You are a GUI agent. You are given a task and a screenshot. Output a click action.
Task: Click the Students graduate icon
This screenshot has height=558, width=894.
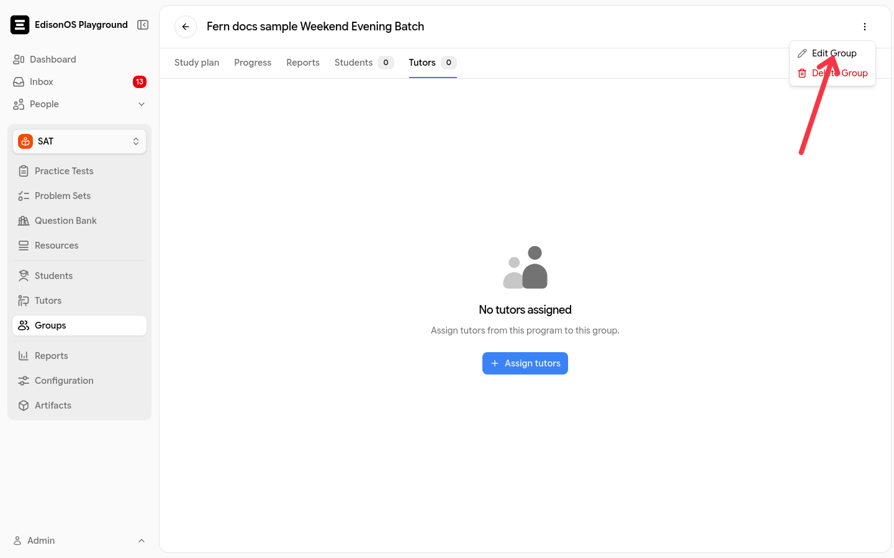(x=24, y=276)
